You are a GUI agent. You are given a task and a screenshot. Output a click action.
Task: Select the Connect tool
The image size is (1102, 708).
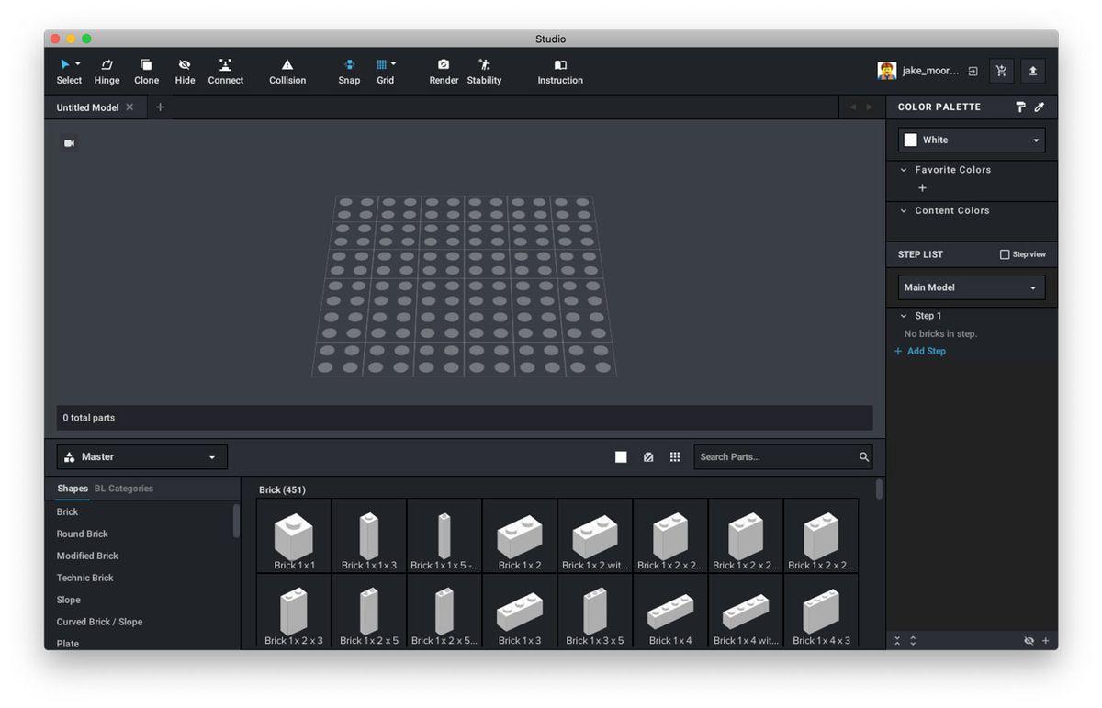point(225,71)
